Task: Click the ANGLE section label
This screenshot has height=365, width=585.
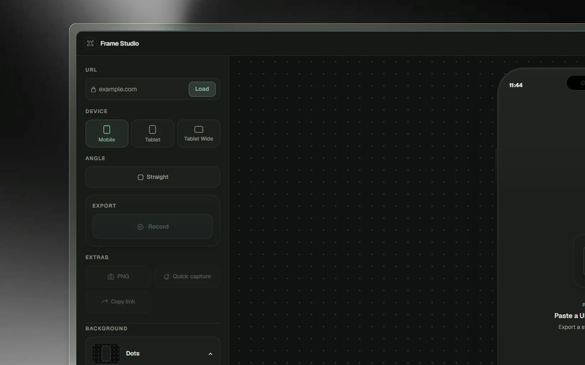Action: click(95, 158)
